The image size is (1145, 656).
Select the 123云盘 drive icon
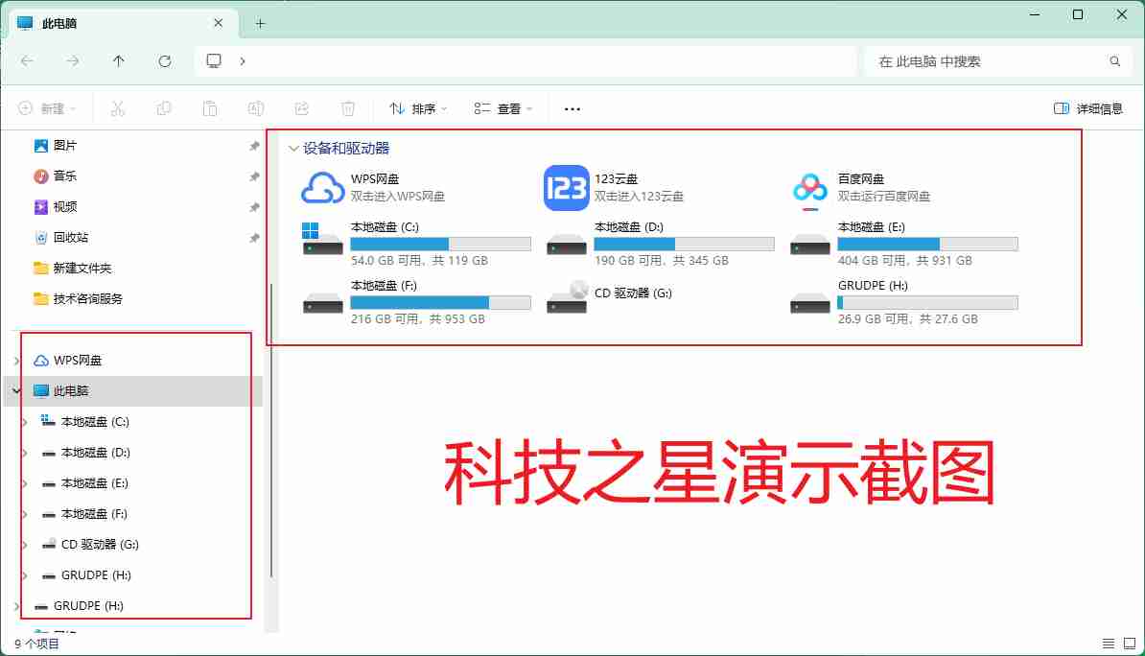tap(567, 187)
